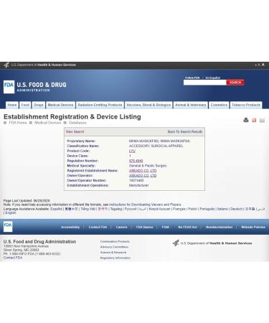Open the Food tab
The height and width of the screenshot is (323, 269).
pos(25,105)
